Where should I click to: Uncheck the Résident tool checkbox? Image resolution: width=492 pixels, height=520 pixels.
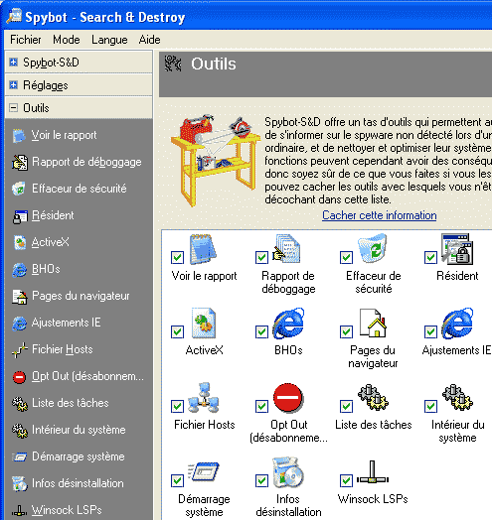(x=430, y=257)
